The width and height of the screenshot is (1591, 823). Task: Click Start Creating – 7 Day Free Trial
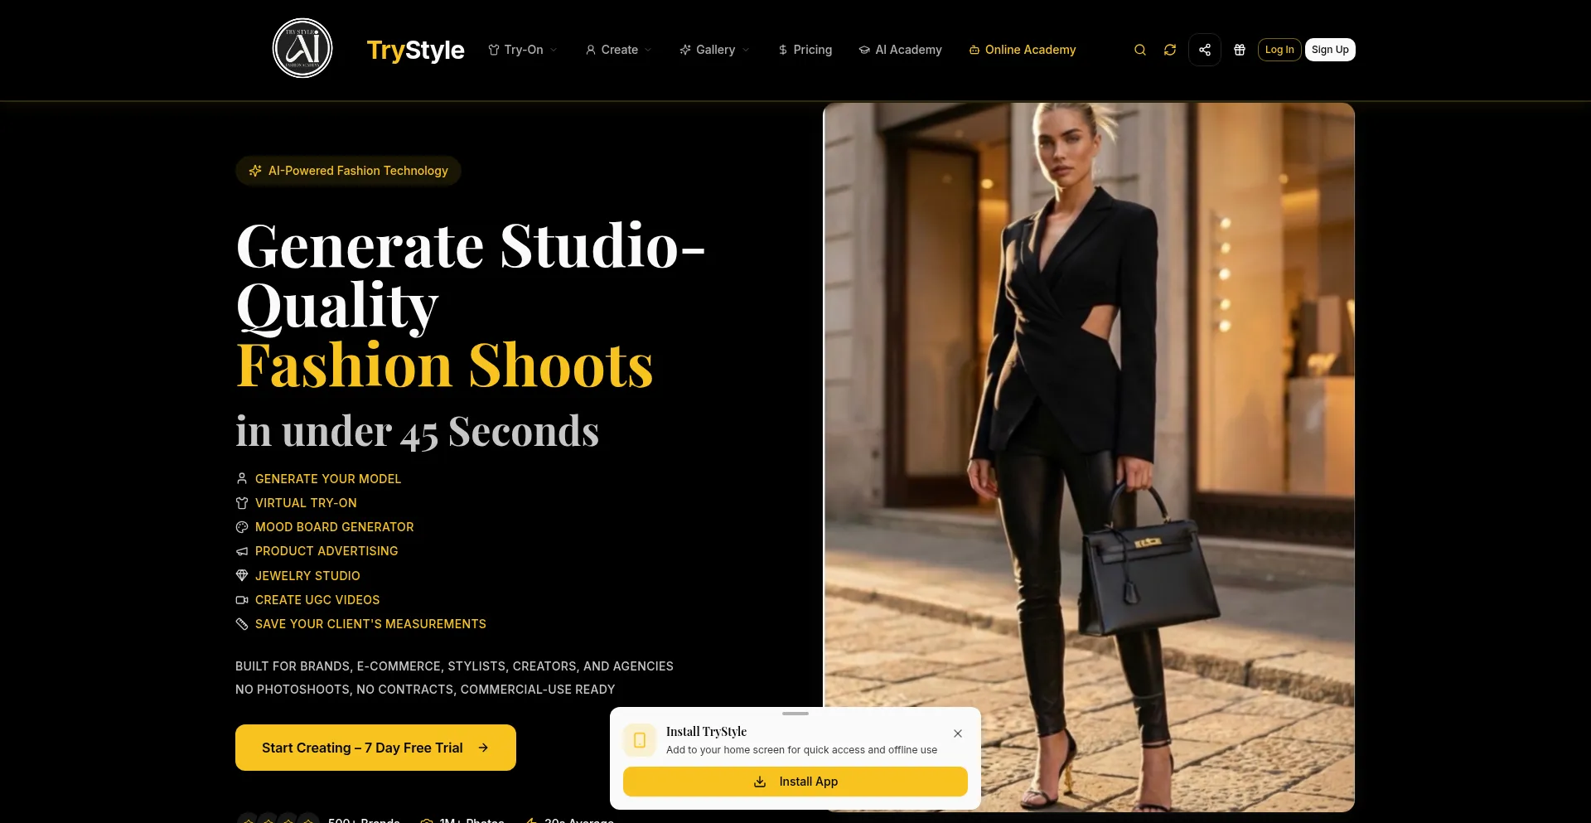(x=375, y=748)
